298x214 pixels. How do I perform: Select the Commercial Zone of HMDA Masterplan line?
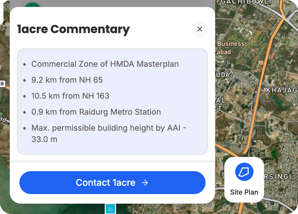coord(105,64)
